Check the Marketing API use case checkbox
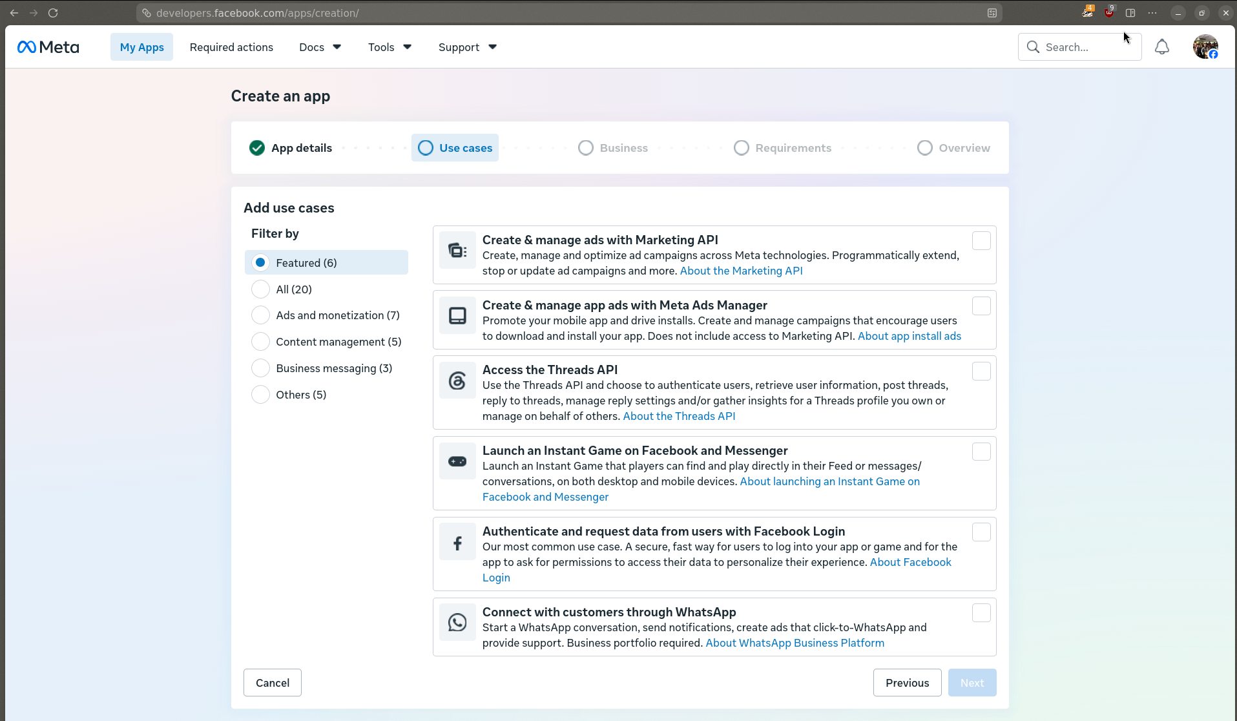This screenshot has width=1237, height=721. [x=981, y=241]
